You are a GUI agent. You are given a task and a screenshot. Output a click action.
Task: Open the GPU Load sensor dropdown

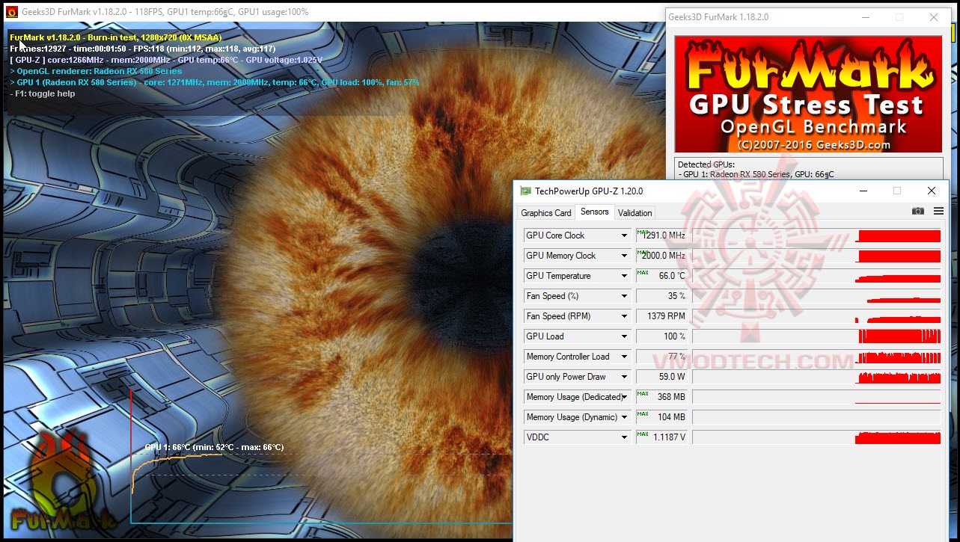(x=624, y=336)
